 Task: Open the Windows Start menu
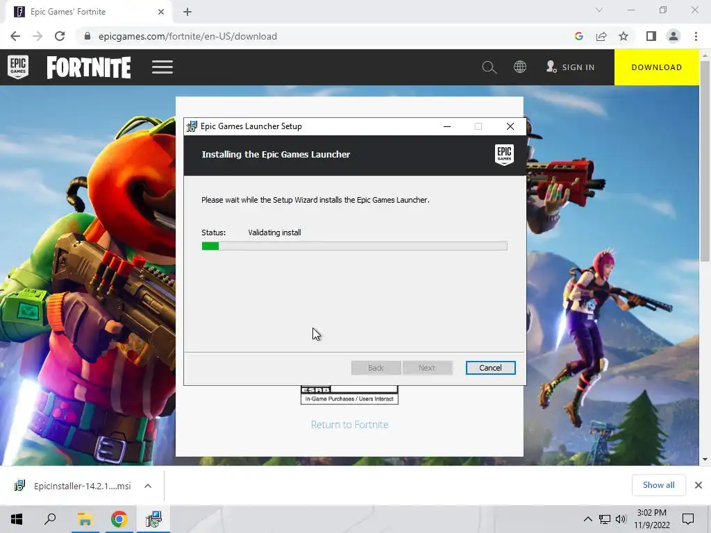17,519
